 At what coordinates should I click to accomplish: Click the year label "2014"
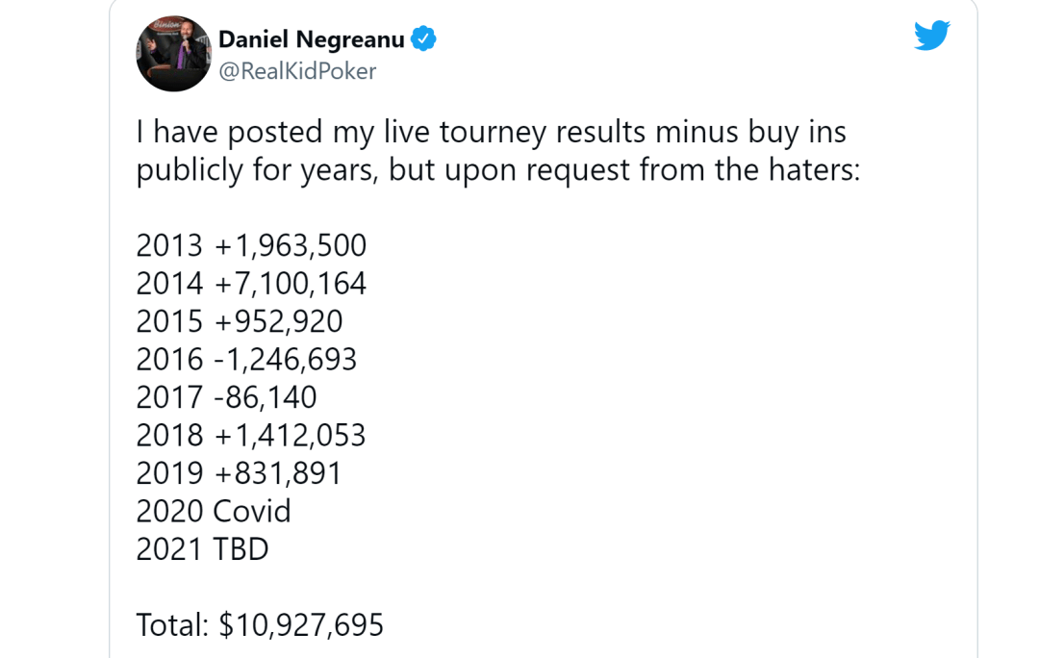169,284
